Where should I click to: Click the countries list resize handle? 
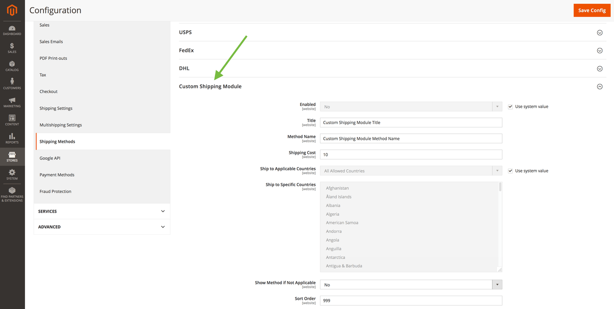tap(499, 269)
